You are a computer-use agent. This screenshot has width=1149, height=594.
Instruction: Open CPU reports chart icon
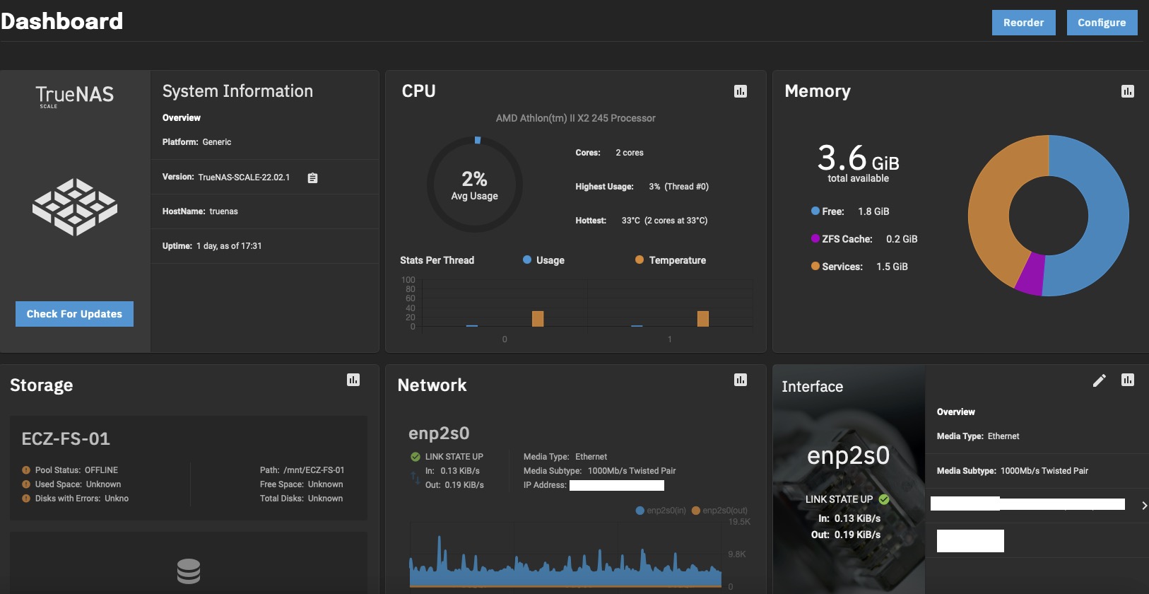[x=741, y=91]
